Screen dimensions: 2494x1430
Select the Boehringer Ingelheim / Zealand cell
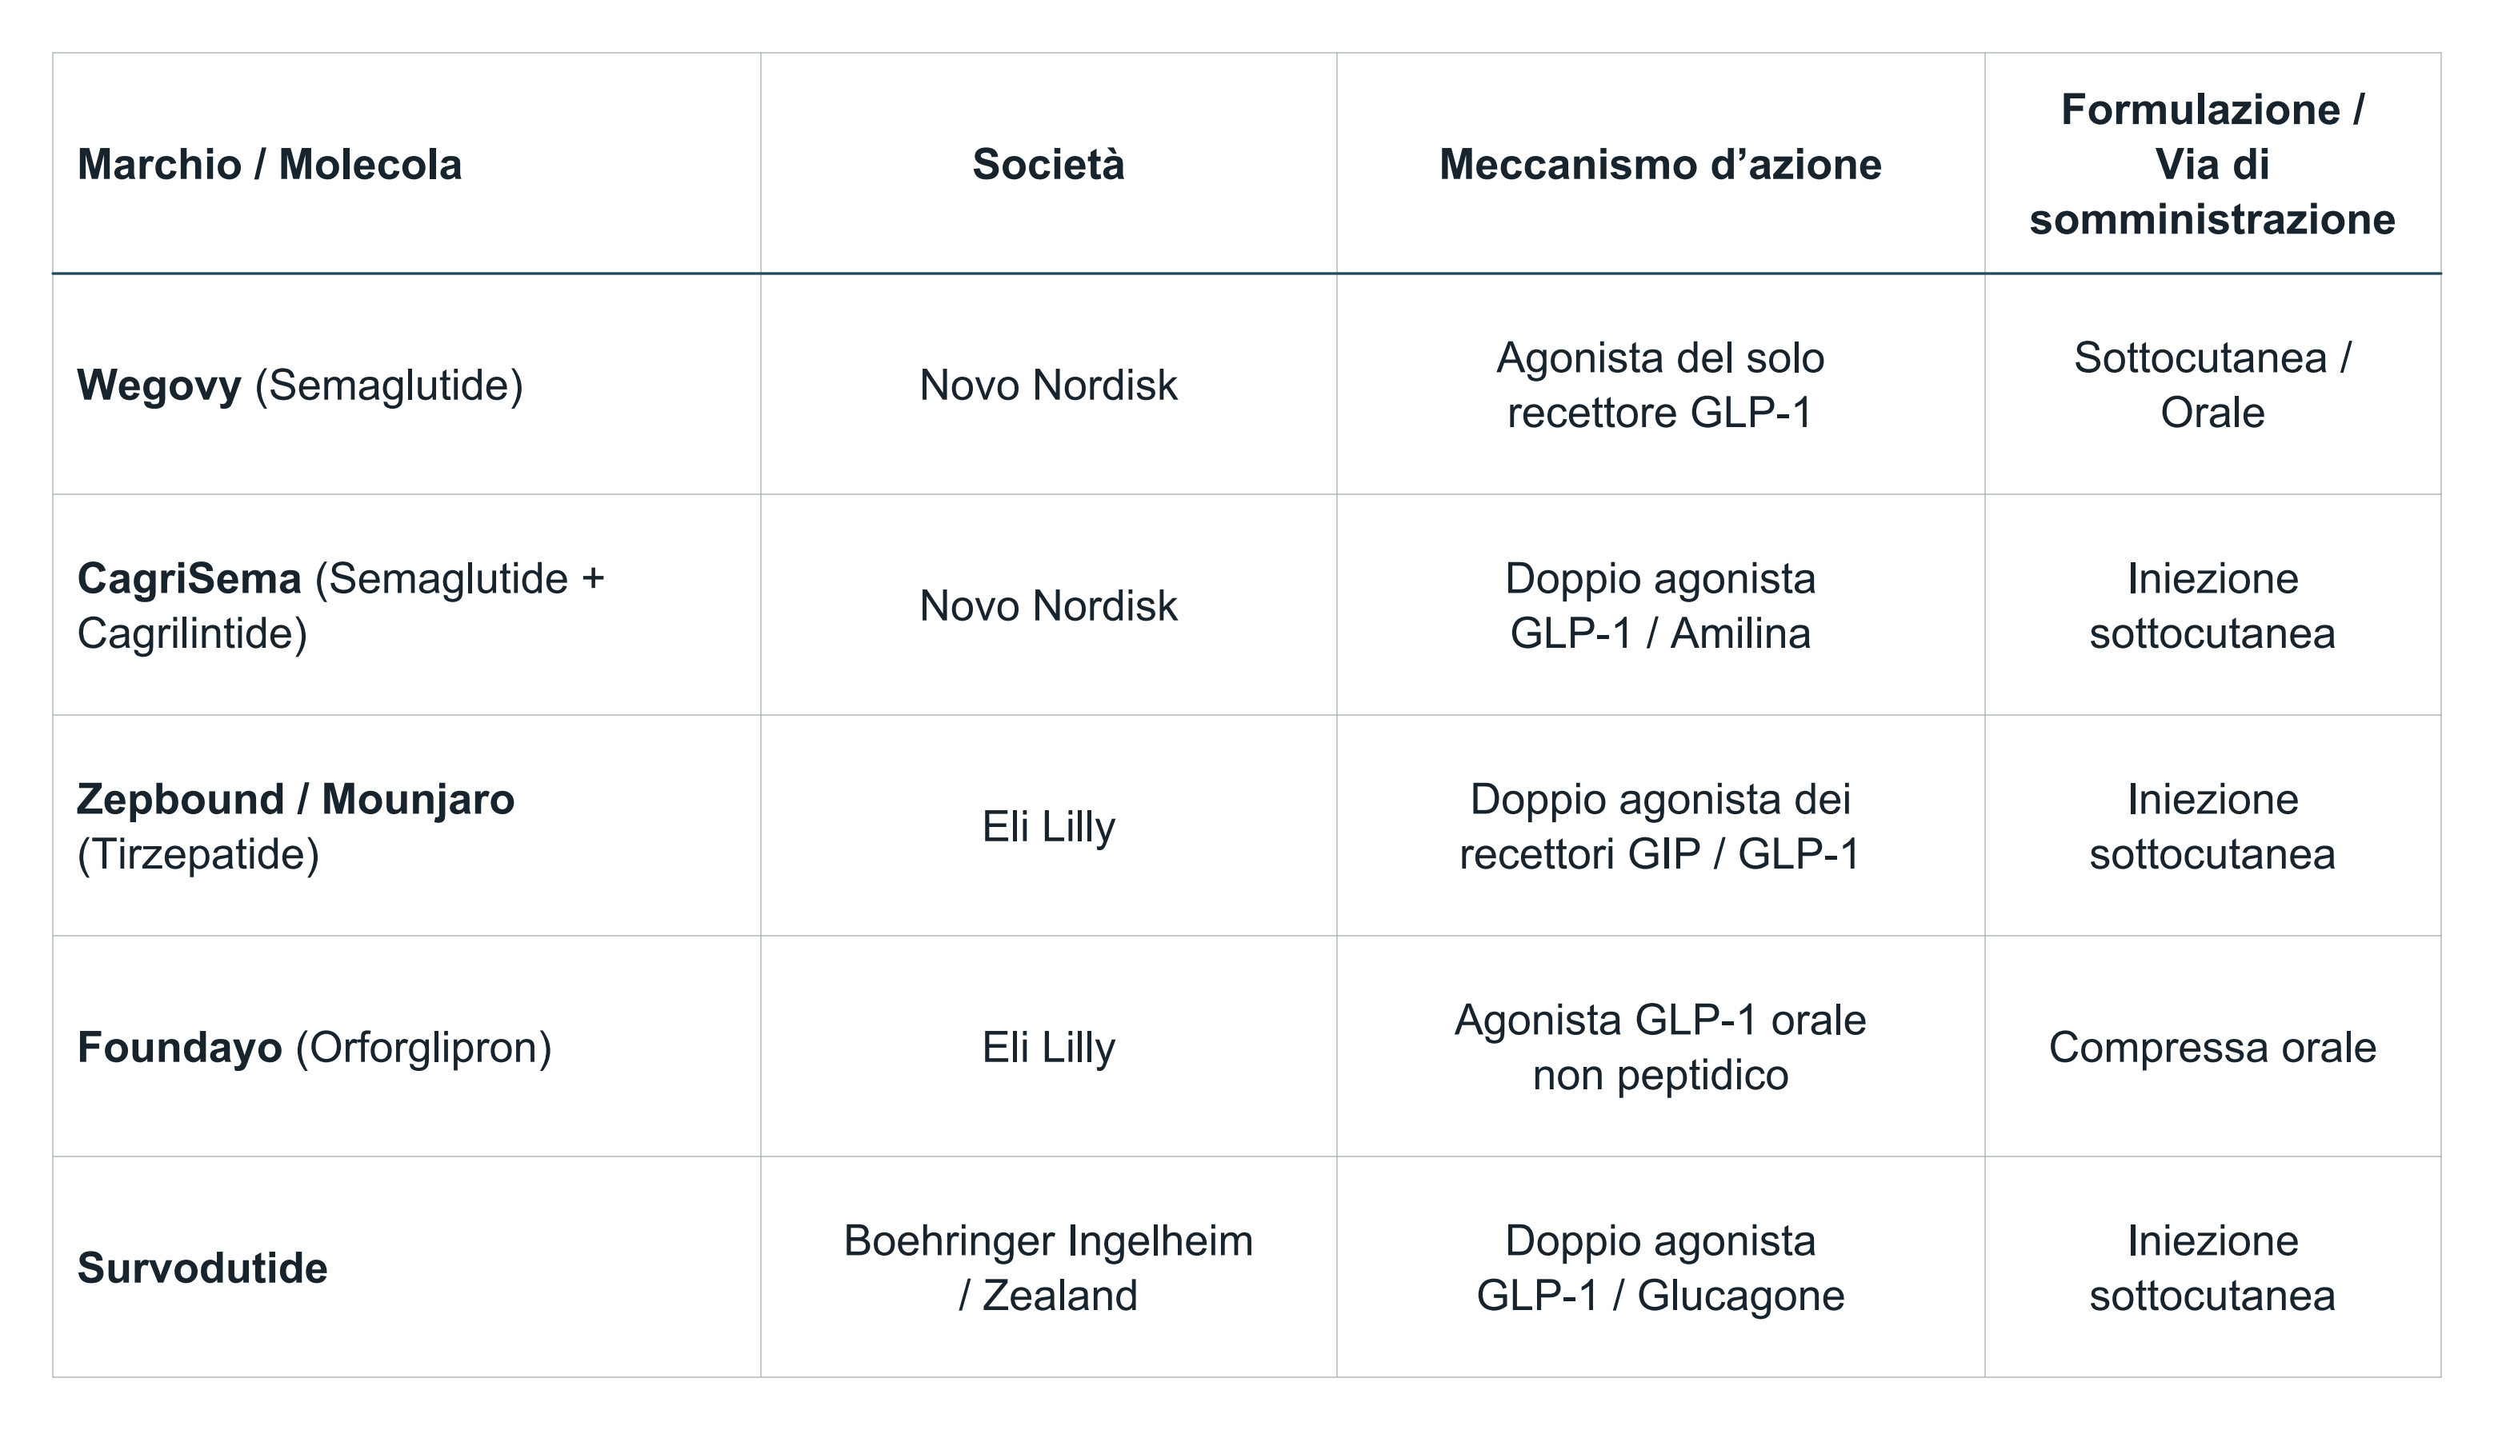[x=1048, y=1268]
